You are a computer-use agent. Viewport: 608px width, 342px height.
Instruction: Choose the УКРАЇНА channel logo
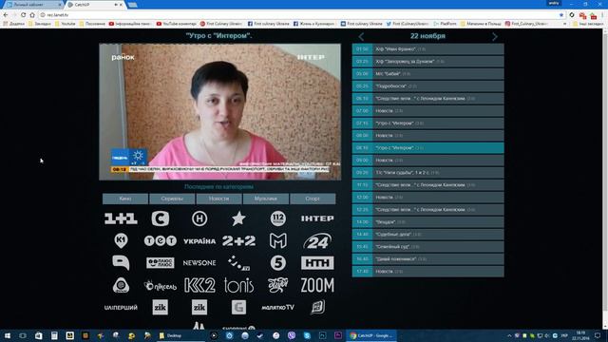pos(199,241)
